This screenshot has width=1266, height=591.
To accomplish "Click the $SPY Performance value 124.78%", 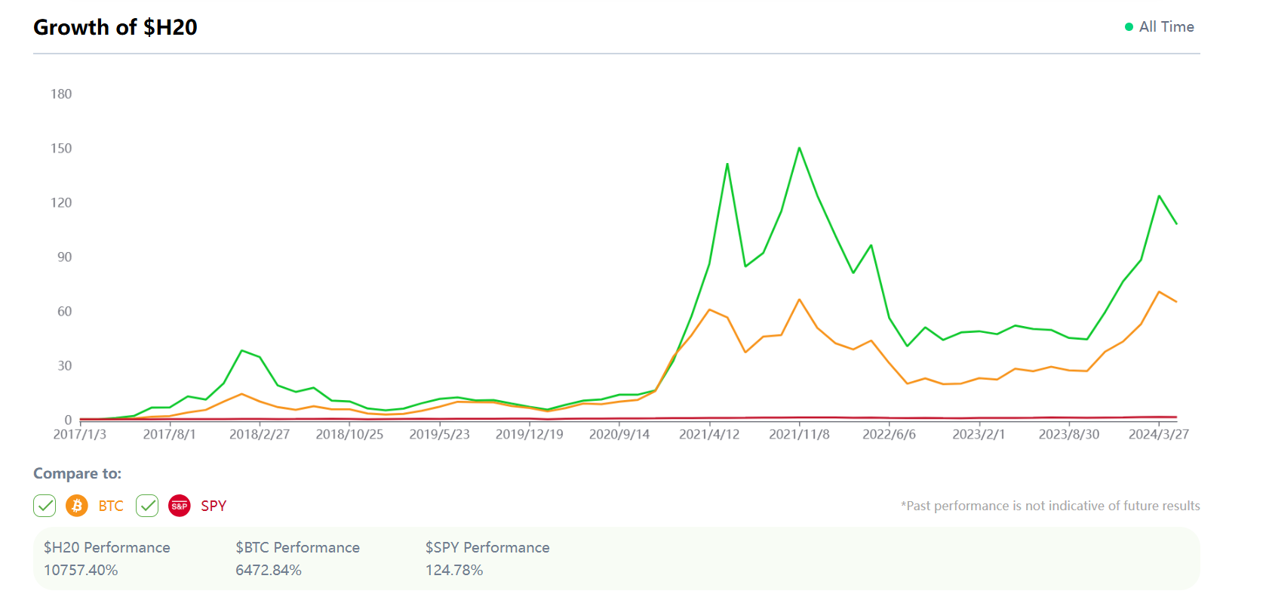I will [x=454, y=570].
